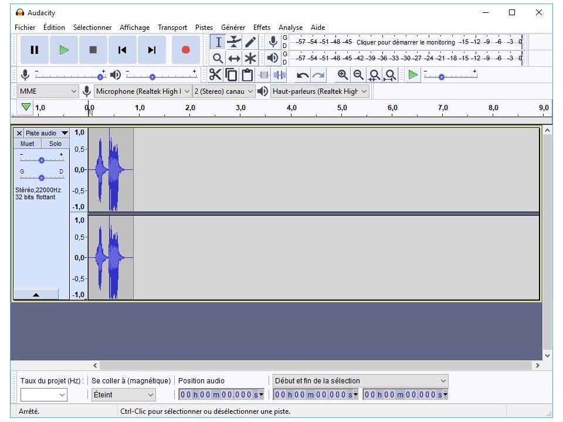Toggle Muet on the audio track
563x422 pixels.
coord(28,144)
